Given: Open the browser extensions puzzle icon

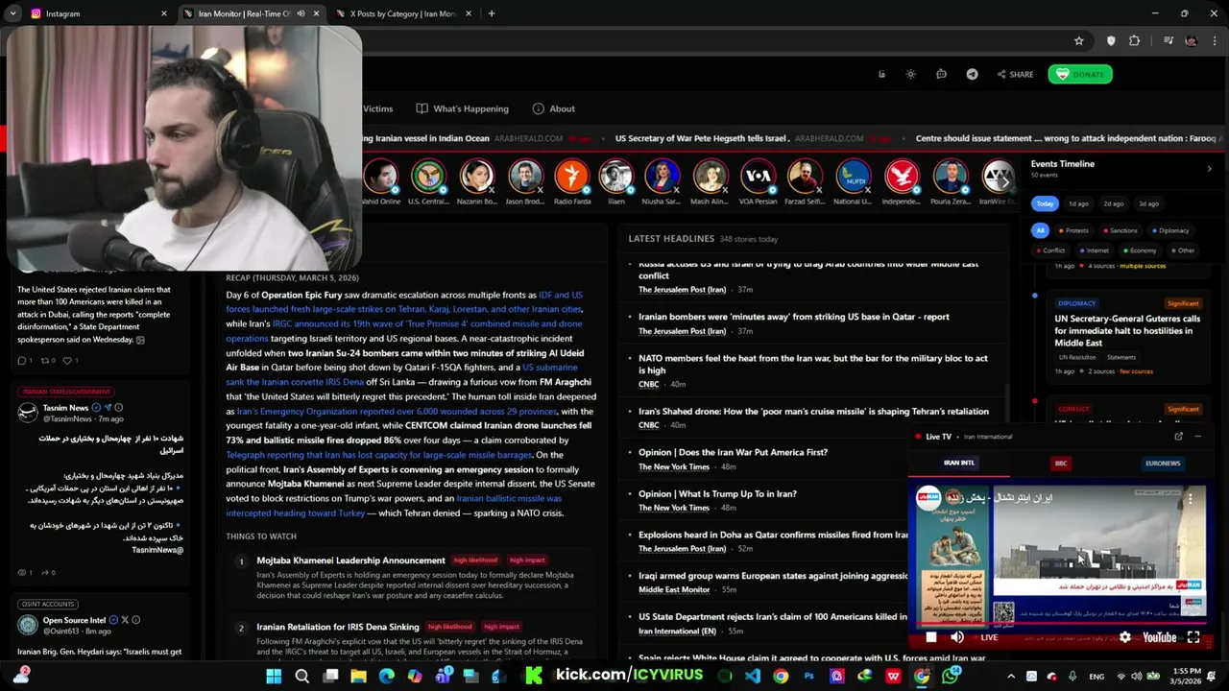Looking at the screenshot, I should (1134, 40).
